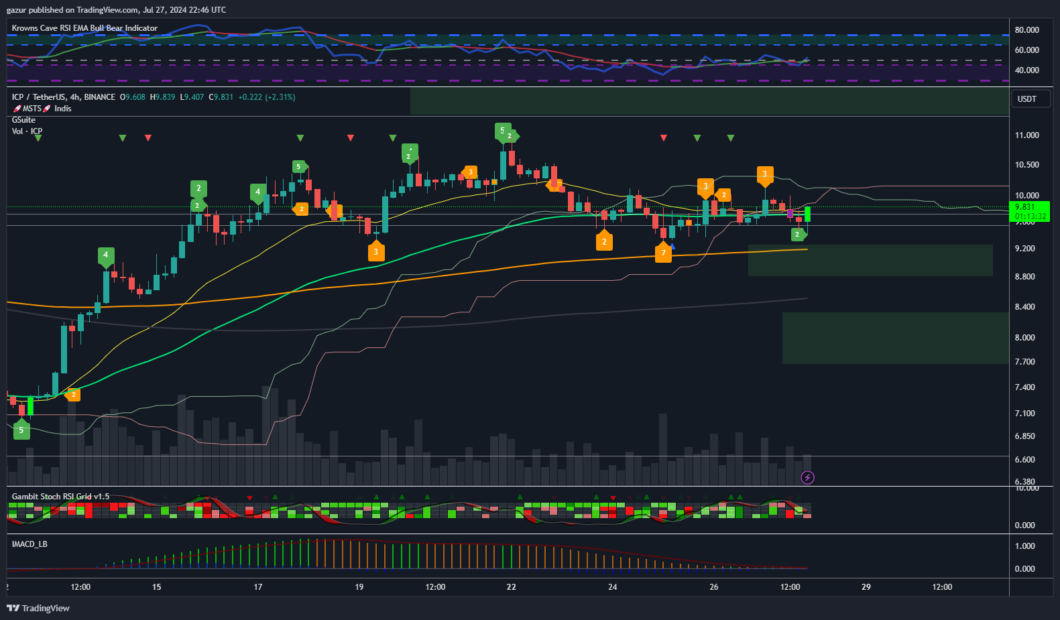1060x620 pixels.
Task: Click 0.000 on the Gambit Stoch RSI scale
Action: 1024,525
